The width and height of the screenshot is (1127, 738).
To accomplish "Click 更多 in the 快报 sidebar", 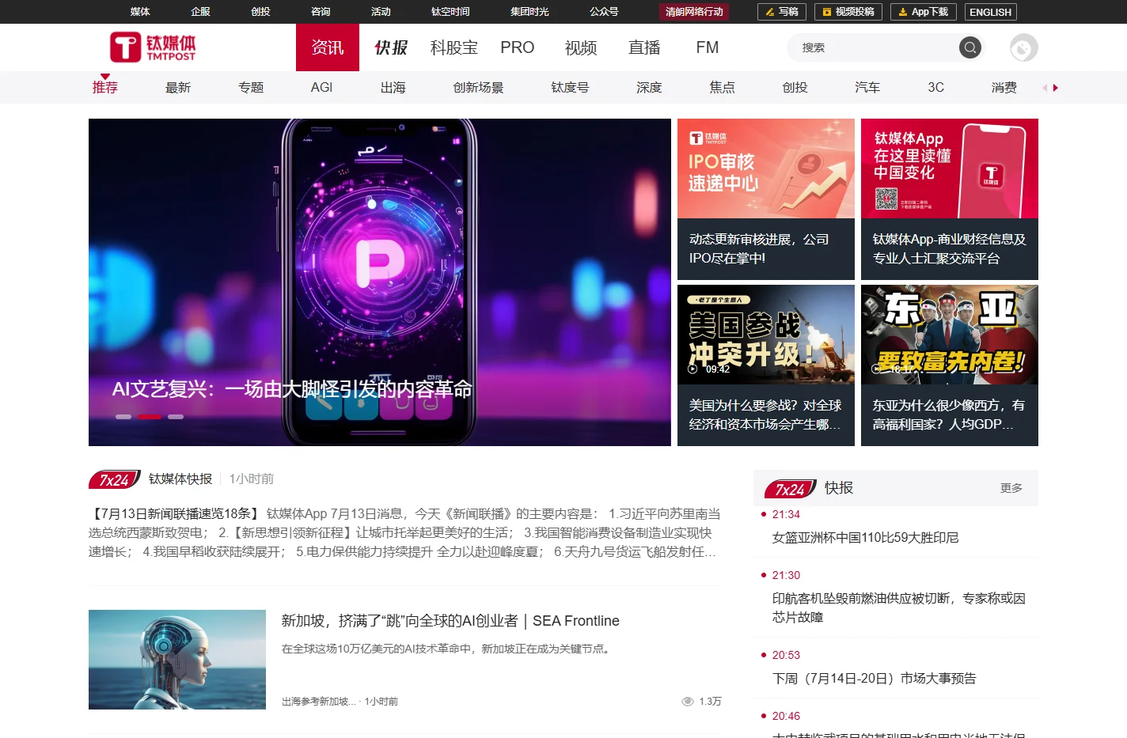I will (x=1011, y=488).
